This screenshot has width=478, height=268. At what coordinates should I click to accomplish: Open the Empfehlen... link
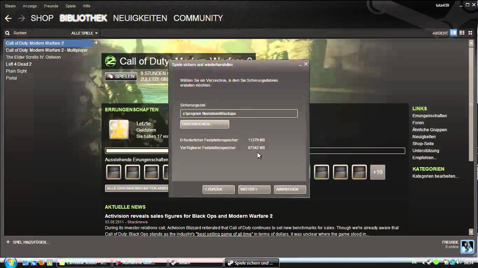coord(424,158)
